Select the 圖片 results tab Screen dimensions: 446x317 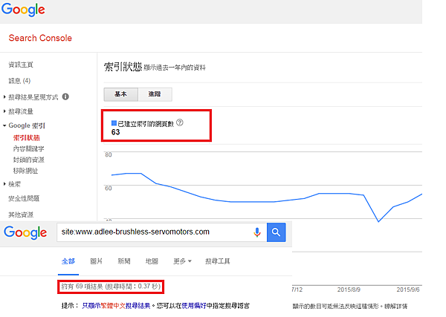tap(96, 261)
